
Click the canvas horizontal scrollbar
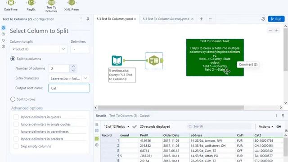tap(171, 108)
